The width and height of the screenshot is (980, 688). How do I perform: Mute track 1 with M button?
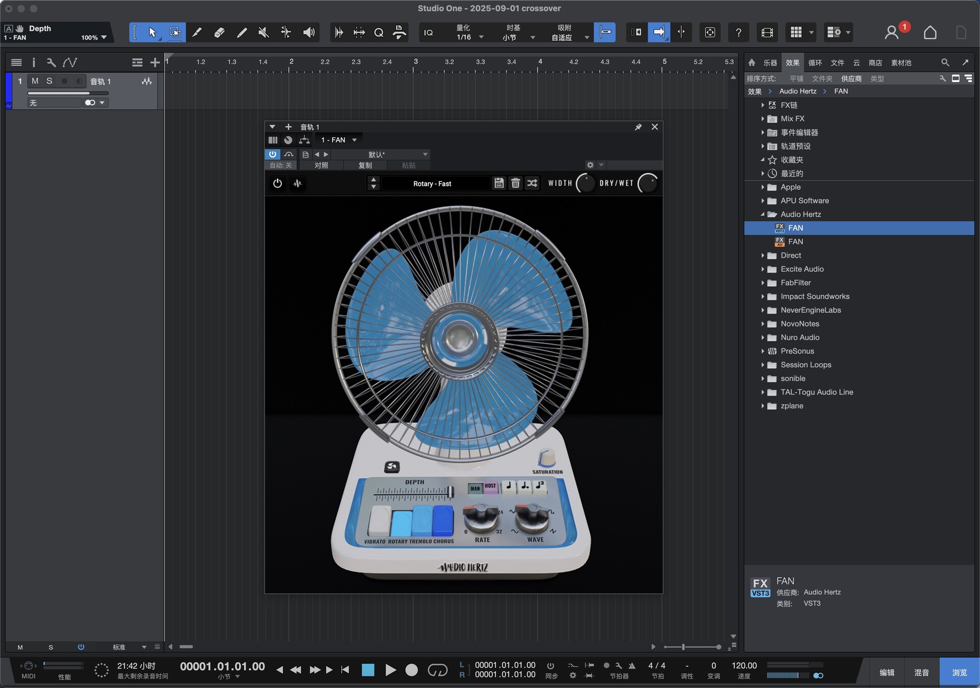coord(35,81)
